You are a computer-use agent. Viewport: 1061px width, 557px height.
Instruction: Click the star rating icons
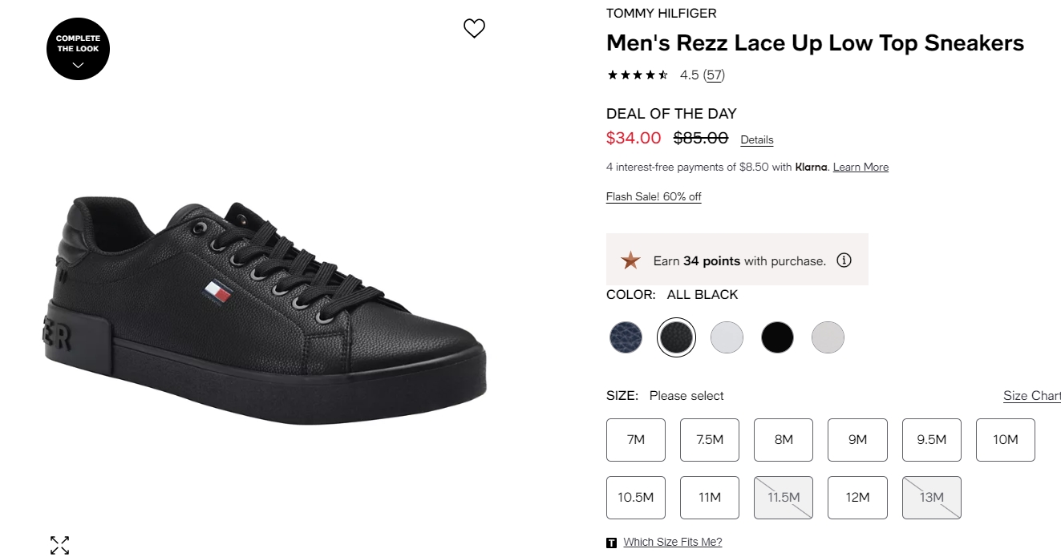pos(638,75)
